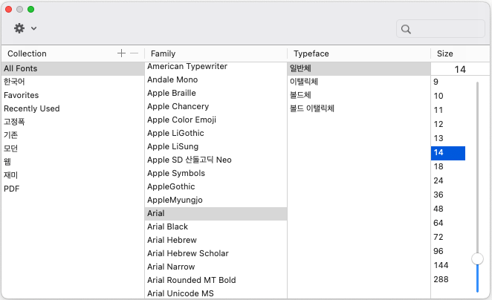Set font size to 96
The width and height of the screenshot is (492, 300).
(x=448, y=251)
